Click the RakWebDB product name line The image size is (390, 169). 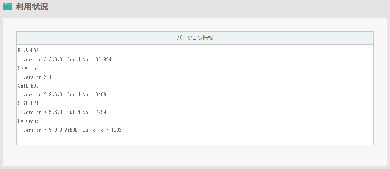[28, 51]
